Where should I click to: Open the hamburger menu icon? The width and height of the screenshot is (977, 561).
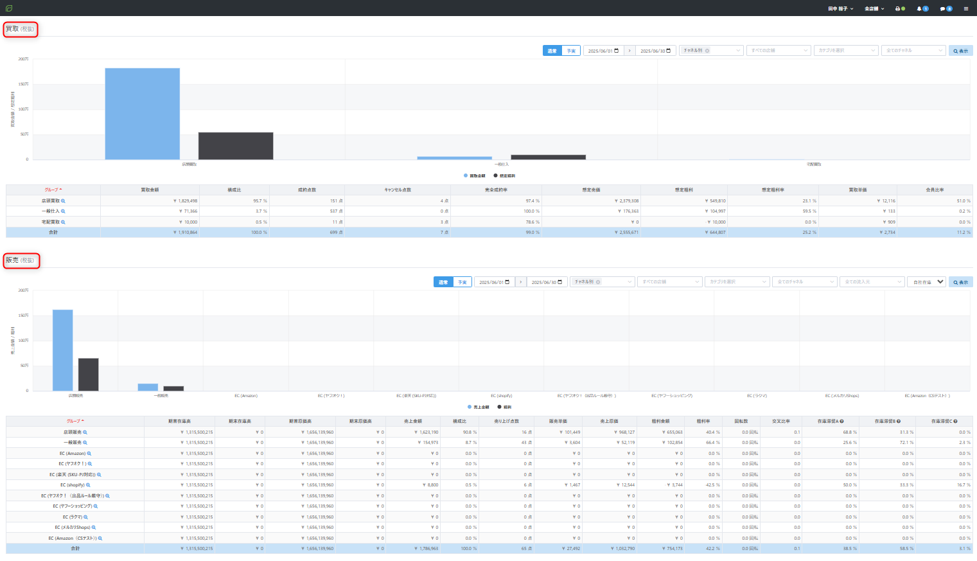pyautogui.click(x=965, y=8)
